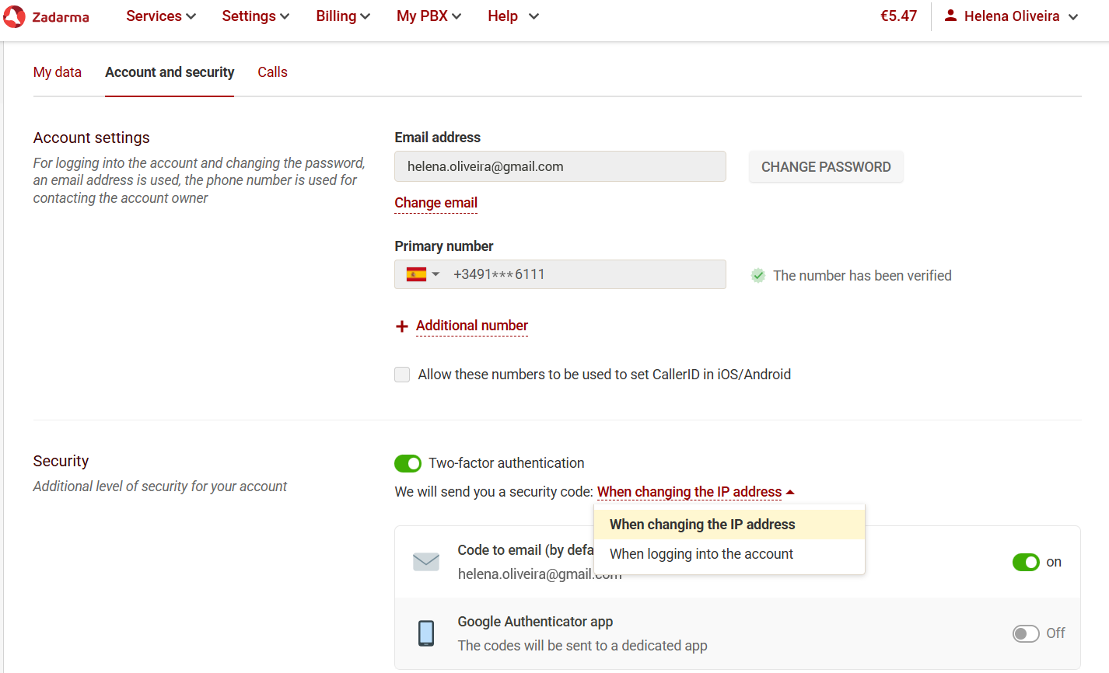
Task: Select 'When logging into the account' option
Action: (x=701, y=553)
